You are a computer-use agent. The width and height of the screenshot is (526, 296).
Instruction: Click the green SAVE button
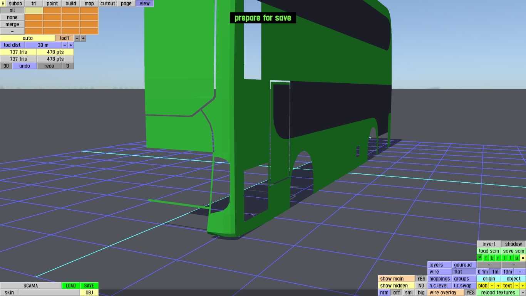coord(89,286)
